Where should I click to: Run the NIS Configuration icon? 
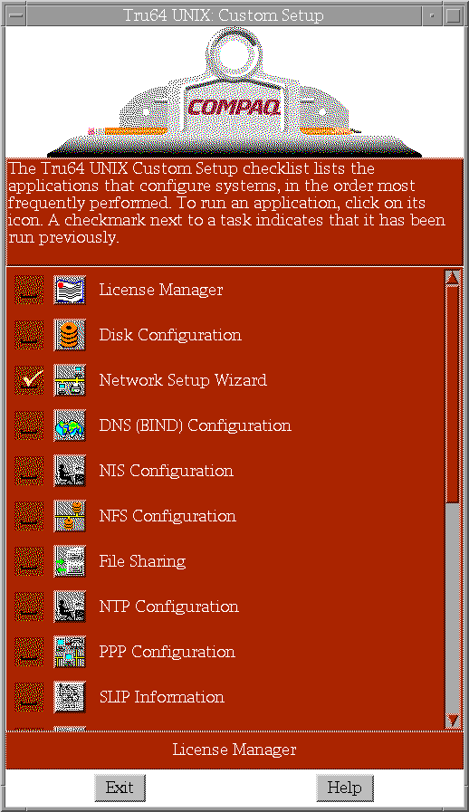point(70,471)
